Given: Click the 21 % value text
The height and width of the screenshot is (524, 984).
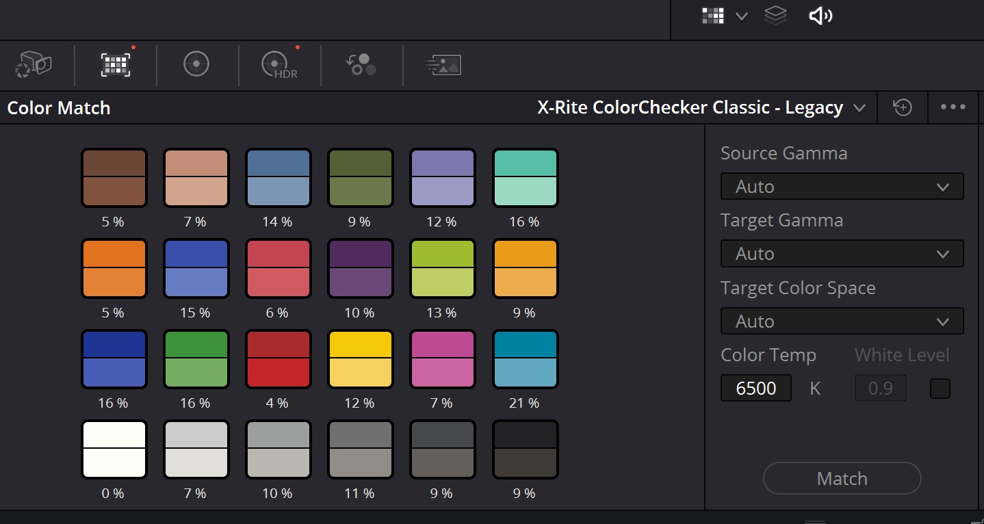Looking at the screenshot, I should tap(524, 403).
